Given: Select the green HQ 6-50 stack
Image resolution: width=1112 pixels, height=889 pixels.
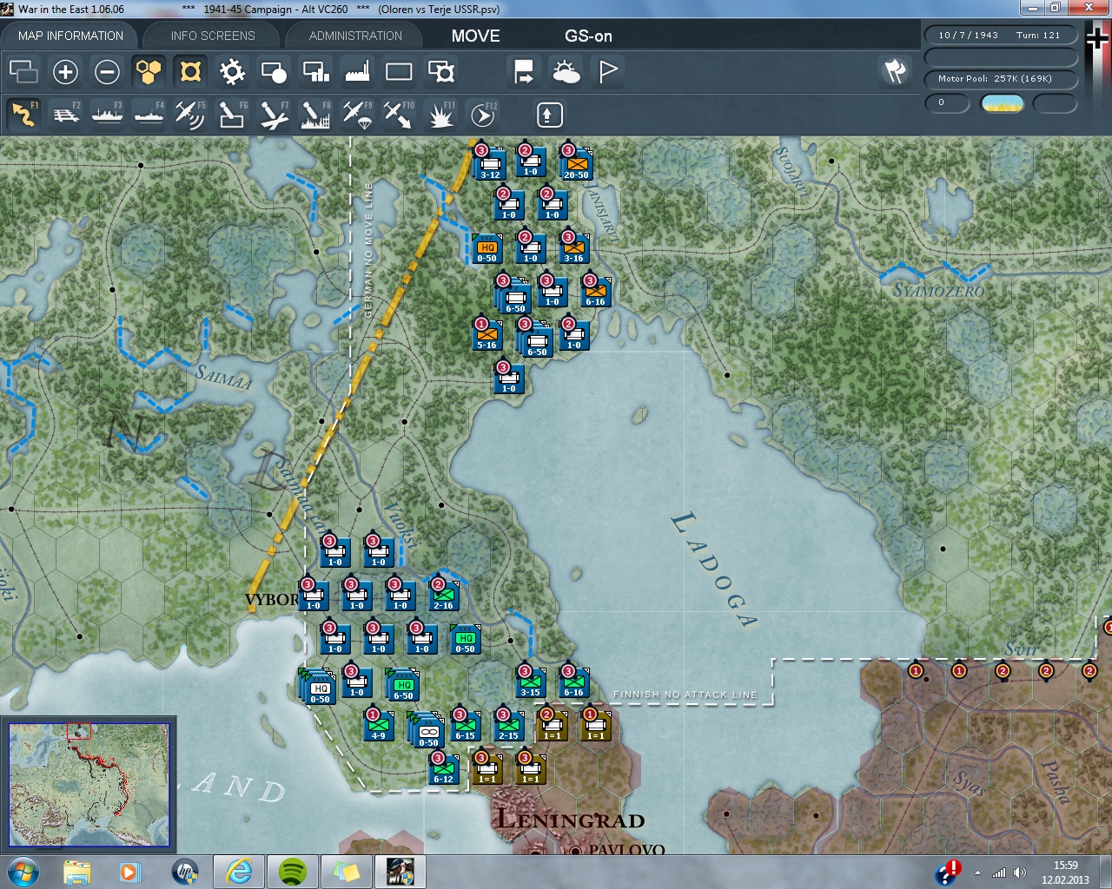Looking at the screenshot, I should [x=403, y=684].
